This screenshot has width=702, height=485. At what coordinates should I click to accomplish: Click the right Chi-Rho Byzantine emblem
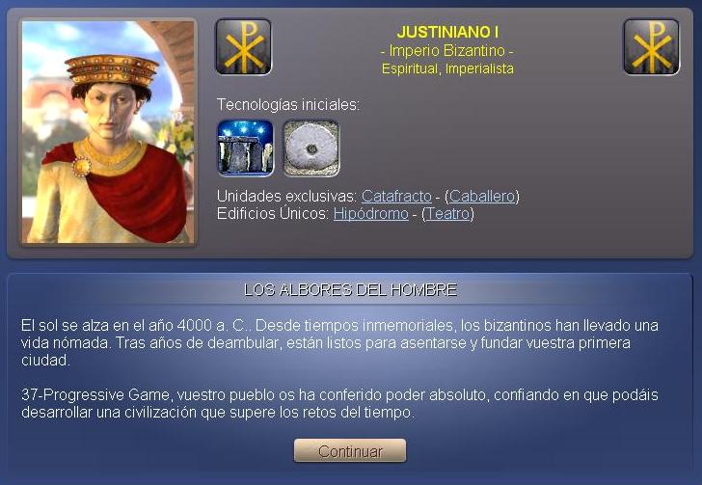tap(652, 46)
